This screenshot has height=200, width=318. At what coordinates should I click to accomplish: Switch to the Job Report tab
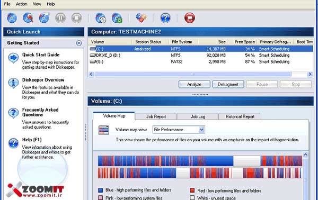pos(156,116)
